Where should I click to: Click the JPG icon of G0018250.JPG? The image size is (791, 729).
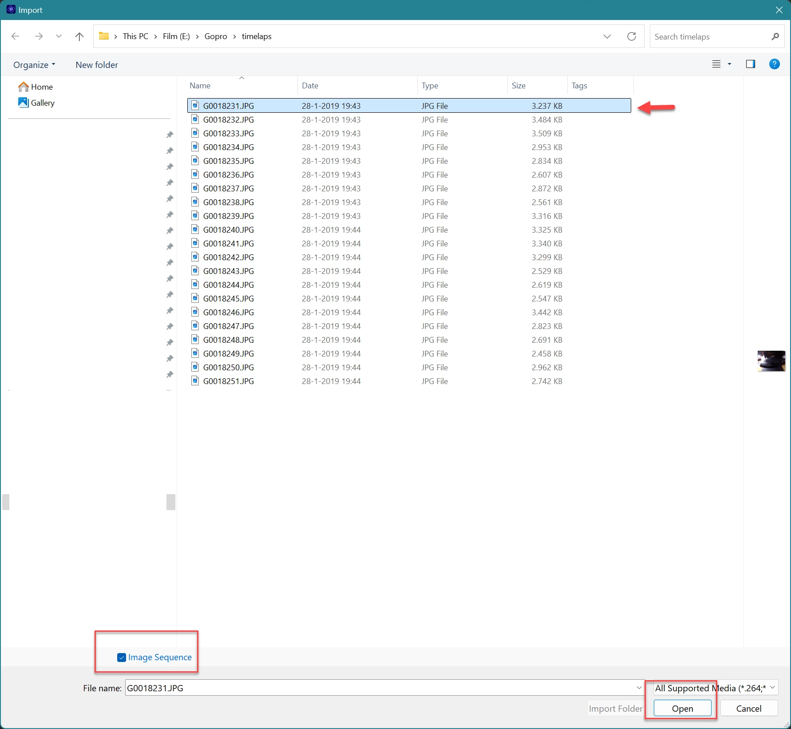(x=195, y=367)
